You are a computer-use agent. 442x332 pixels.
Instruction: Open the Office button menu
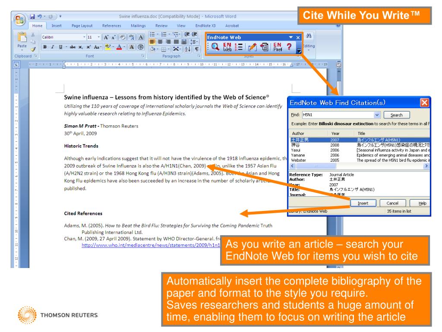click(x=19, y=20)
